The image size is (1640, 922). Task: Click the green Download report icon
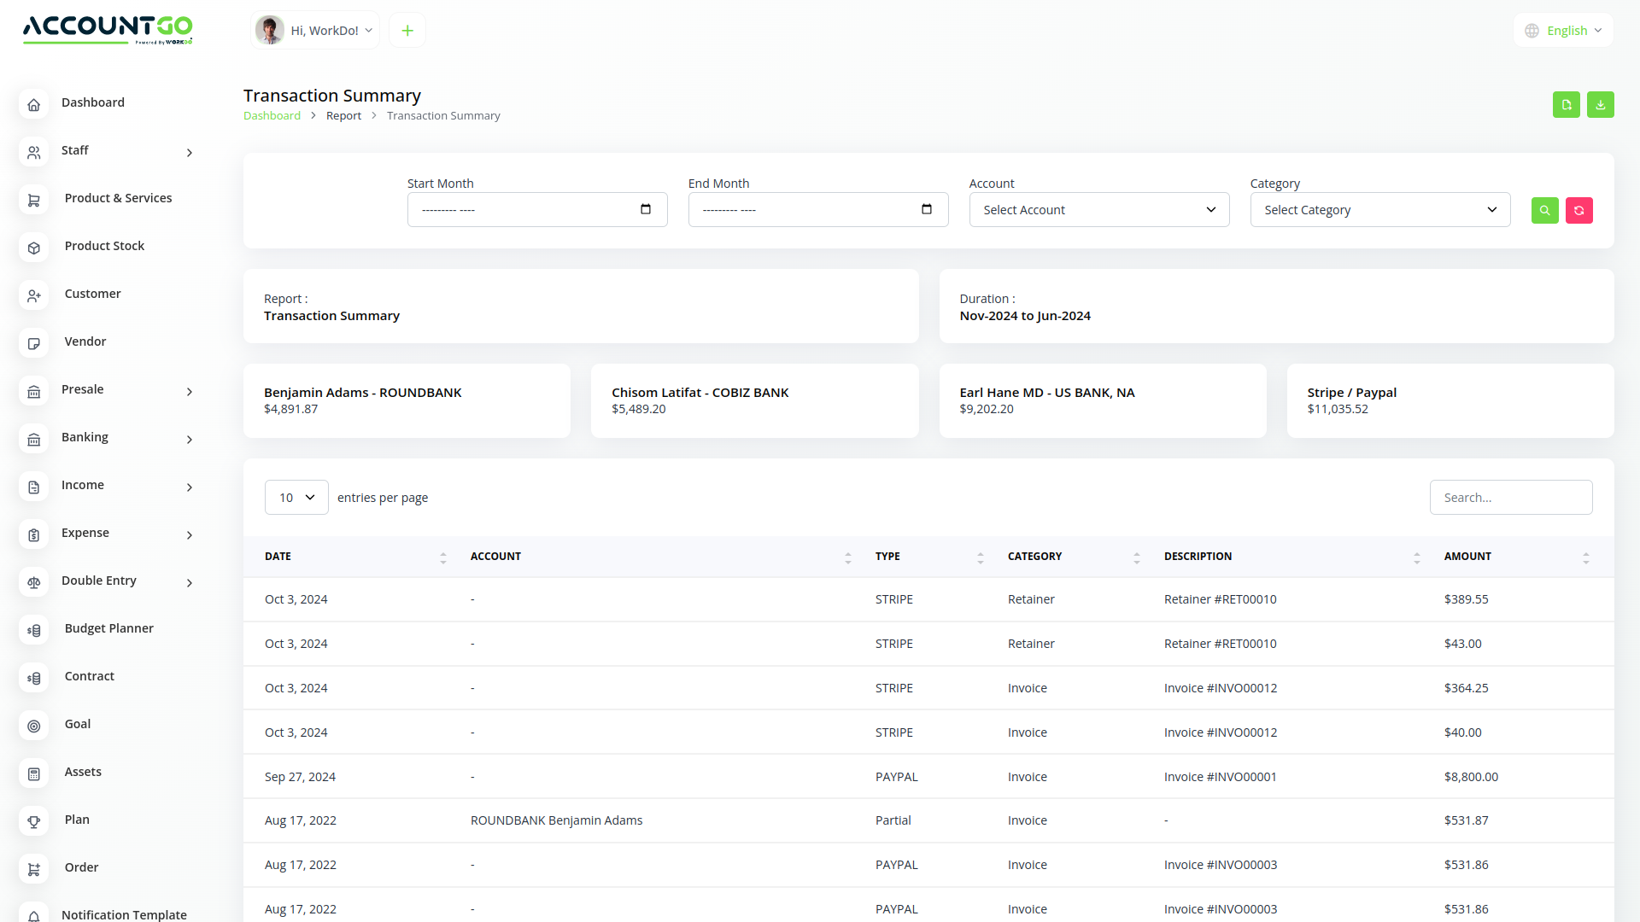[x=1600, y=104]
